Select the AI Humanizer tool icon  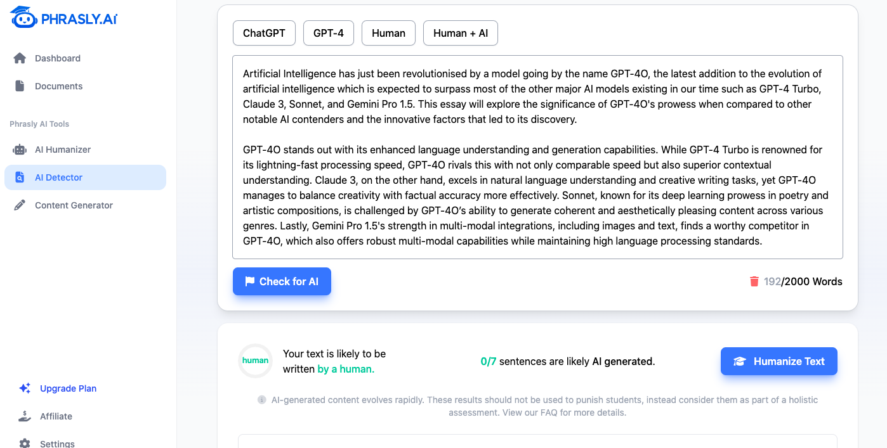click(19, 149)
